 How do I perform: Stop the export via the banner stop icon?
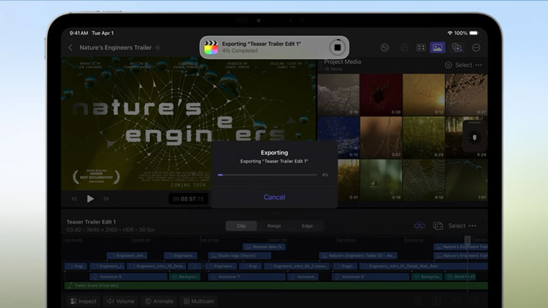tap(337, 47)
